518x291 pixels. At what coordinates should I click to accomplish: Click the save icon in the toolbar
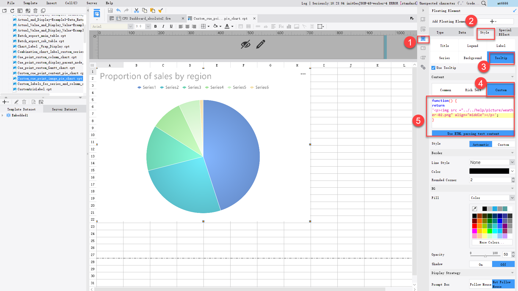tap(110, 10)
